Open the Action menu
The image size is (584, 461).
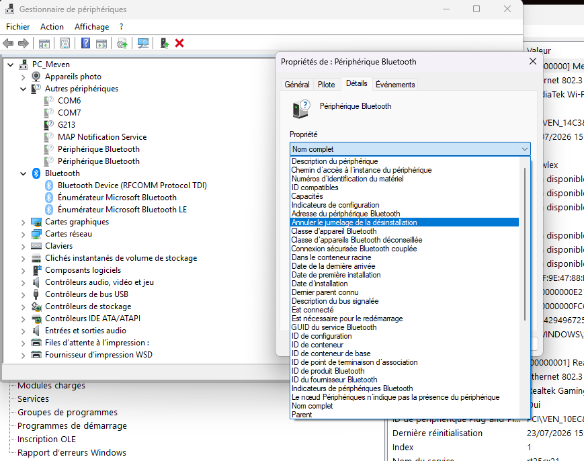(52, 27)
